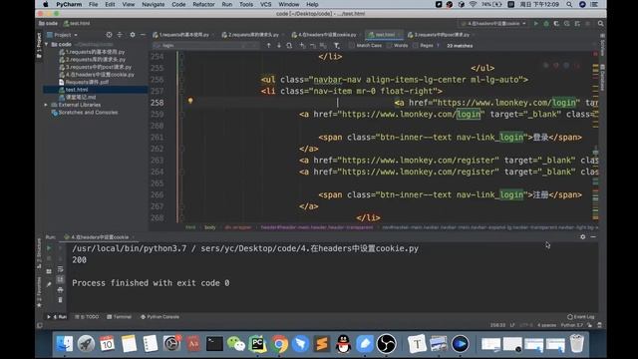
Task: Open Trash in the Dock
Action: pyautogui.click(x=577, y=344)
